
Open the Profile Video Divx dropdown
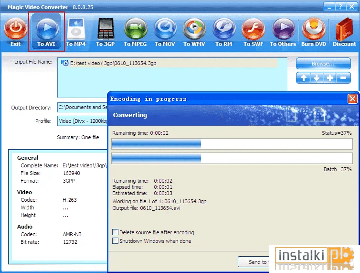point(82,121)
